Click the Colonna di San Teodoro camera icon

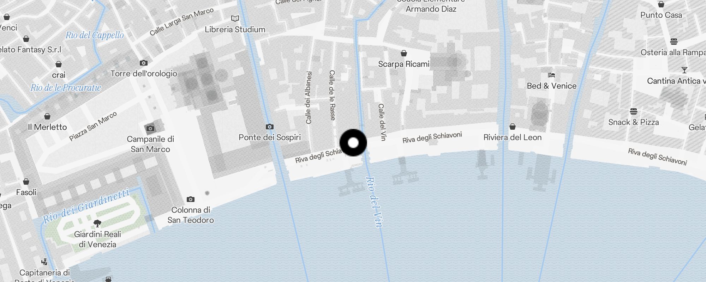tap(191, 200)
